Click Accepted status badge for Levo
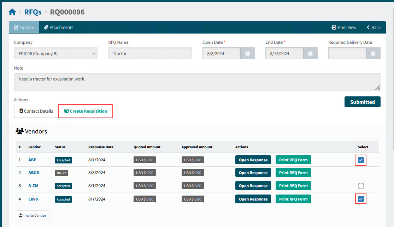Image resolution: width=394 pixels, height=227 pixels. click(63, 199)
